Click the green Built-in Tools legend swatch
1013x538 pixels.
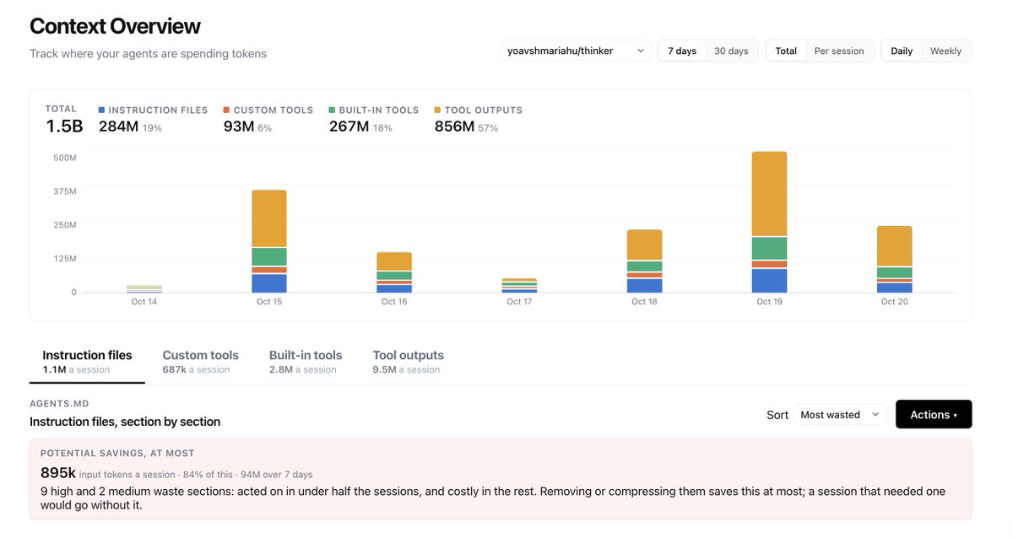point(332,110)
